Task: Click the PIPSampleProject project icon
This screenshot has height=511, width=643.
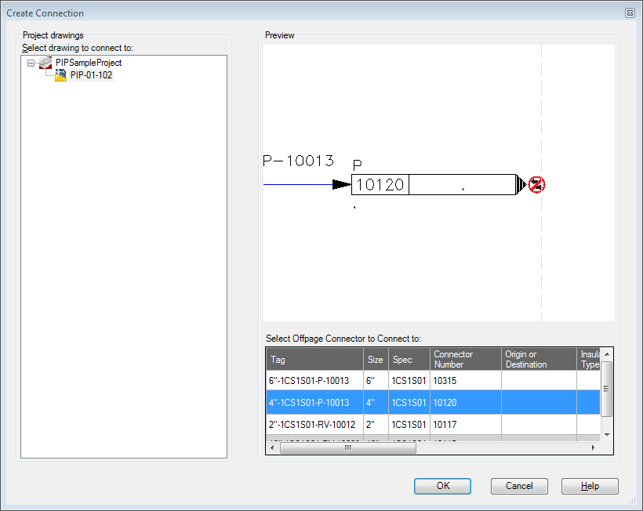Action: (45, 63)
